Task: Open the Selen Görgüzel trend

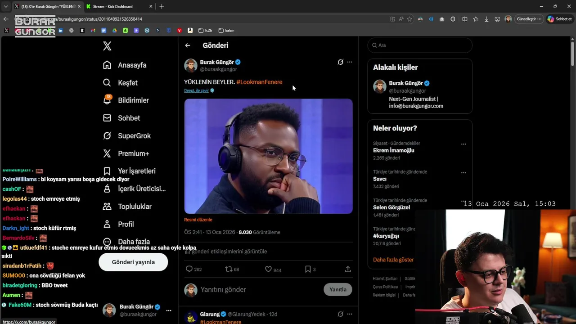Action: click(391, 207)
